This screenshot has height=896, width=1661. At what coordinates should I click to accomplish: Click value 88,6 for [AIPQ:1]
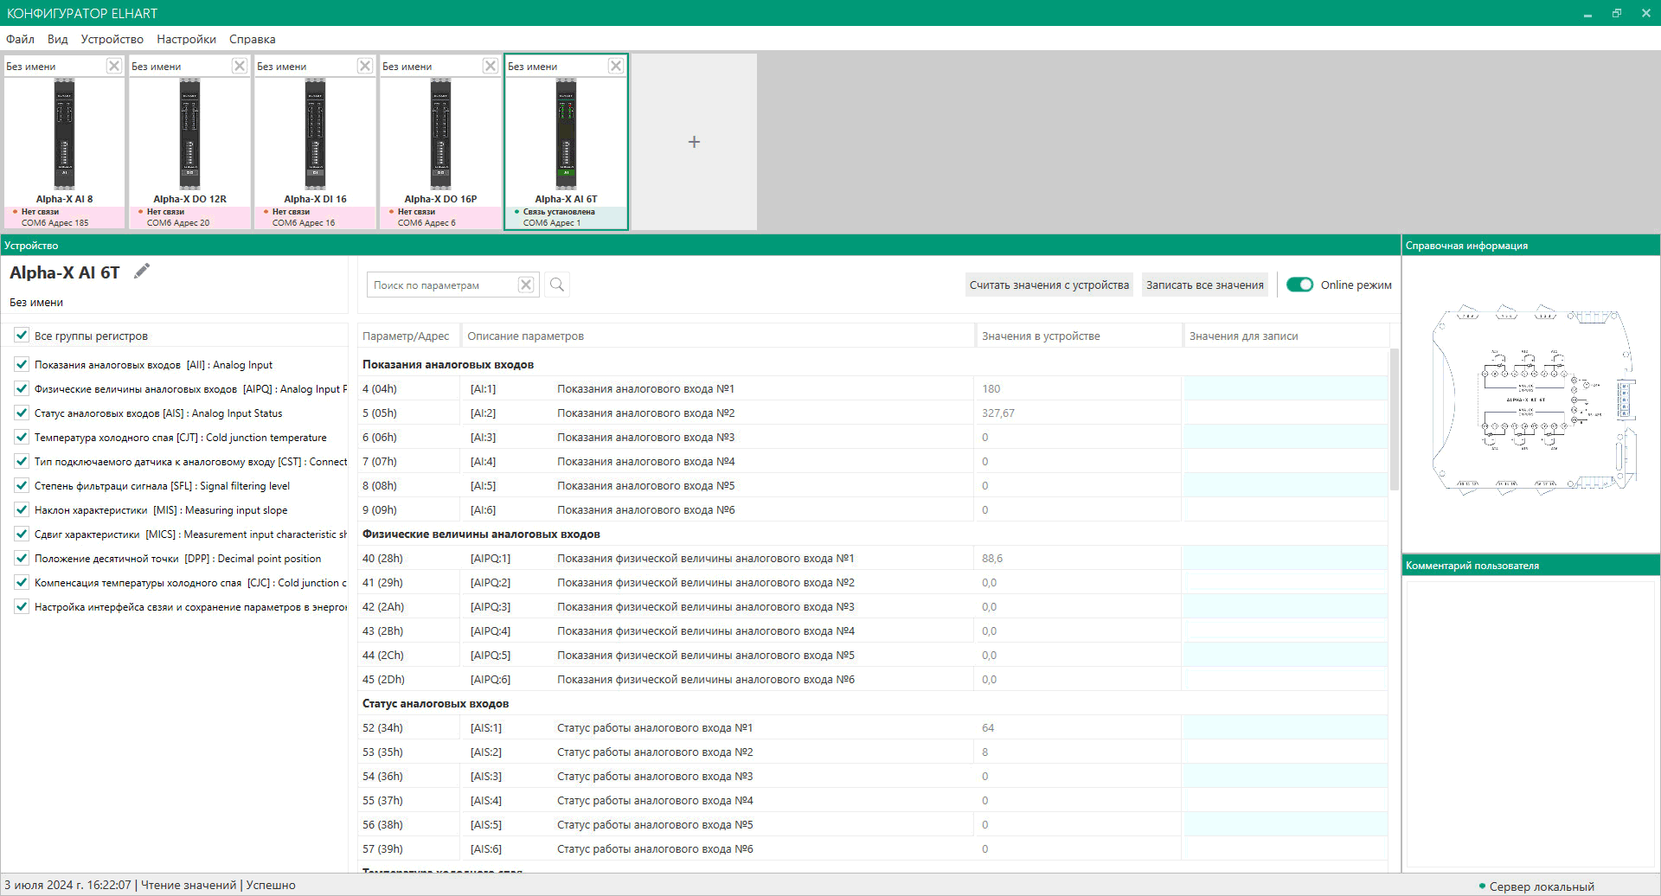point(992,559)
